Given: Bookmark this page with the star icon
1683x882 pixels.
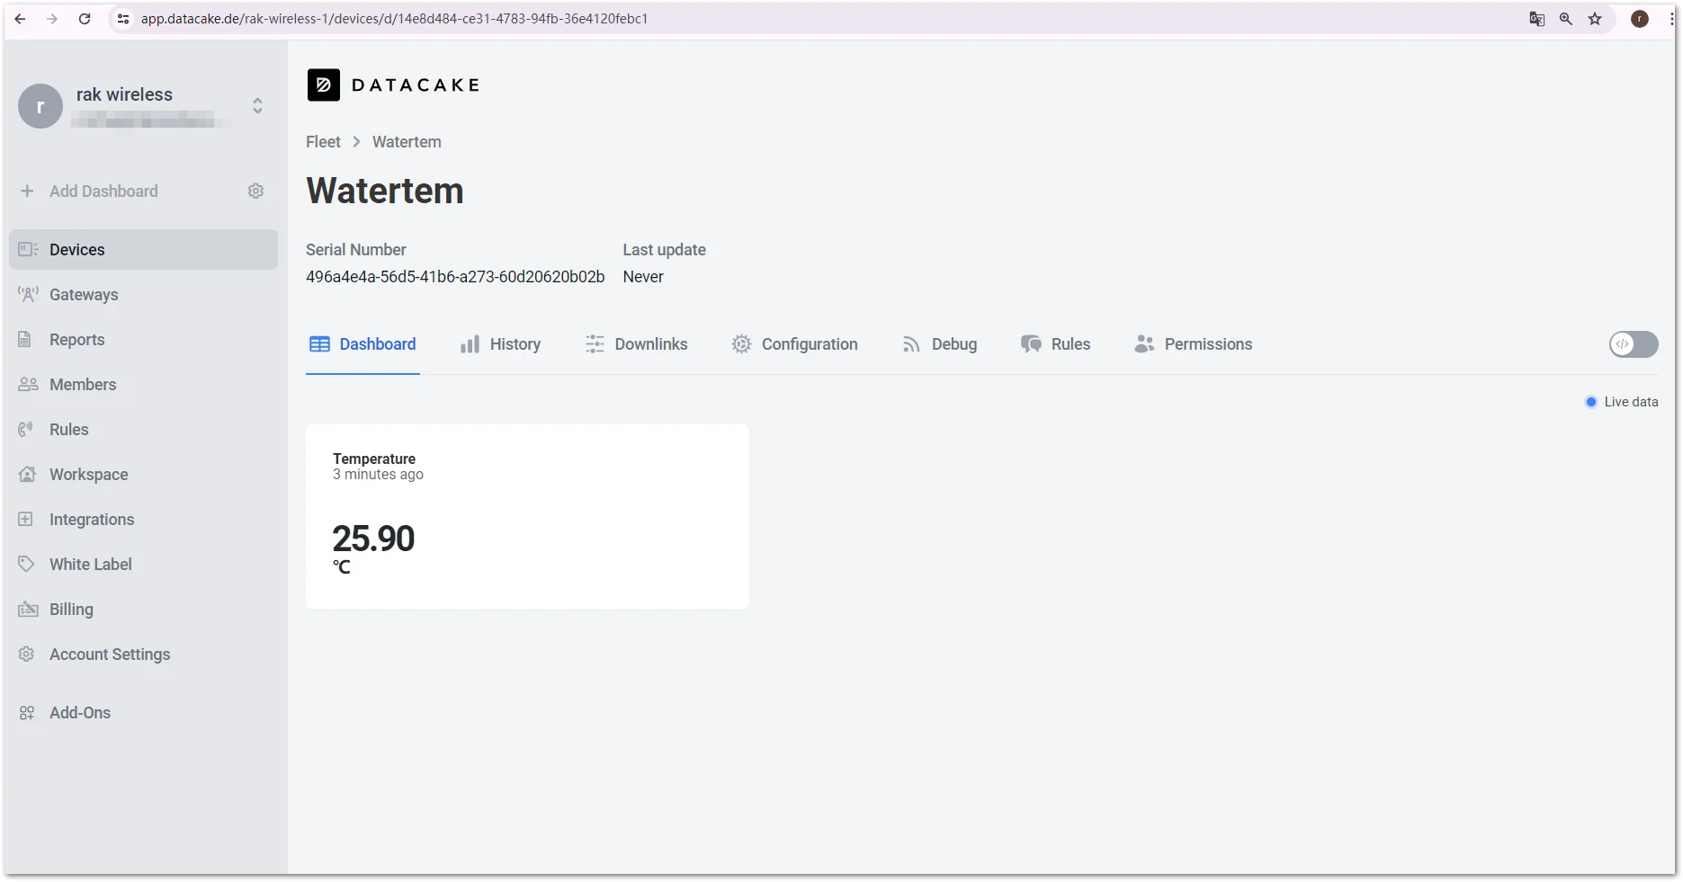Looking at the screenshot, I should click(1595, 19).
